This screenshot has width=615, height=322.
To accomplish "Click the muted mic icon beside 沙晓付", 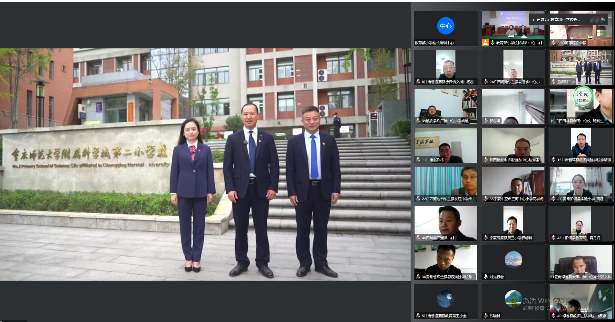I will pyautogui.click(x=486, y=316).
